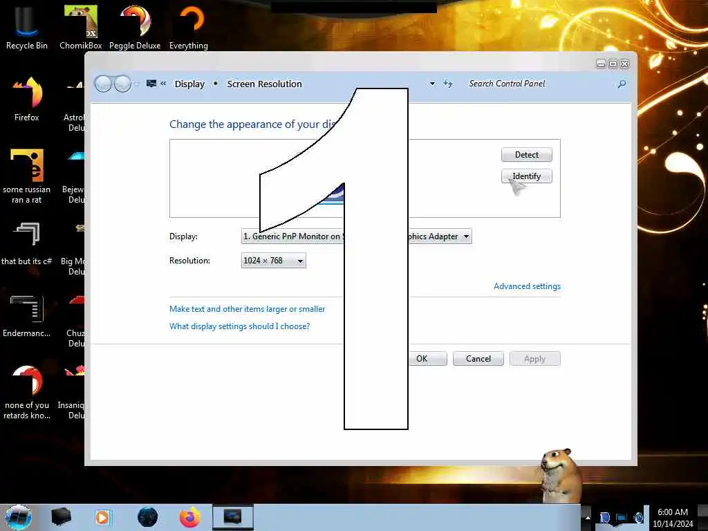Open the Everything desktop shortcut
This screenshot has width=708, height=531.
189,26
